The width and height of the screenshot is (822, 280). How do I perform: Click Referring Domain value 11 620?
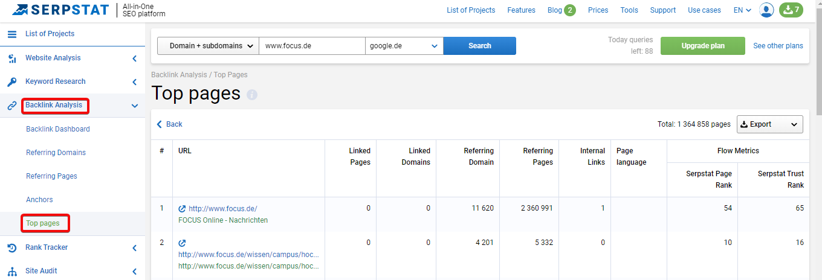tap(482, 208)
